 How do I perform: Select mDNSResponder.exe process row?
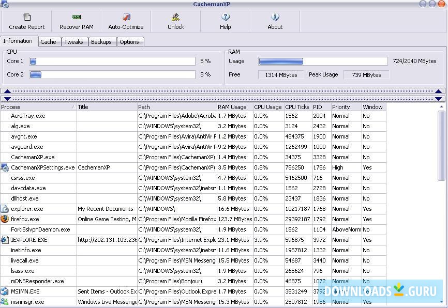193,281
